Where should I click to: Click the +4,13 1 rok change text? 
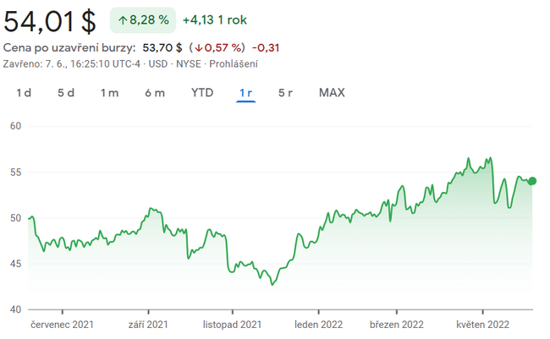[x=215, y=19]
